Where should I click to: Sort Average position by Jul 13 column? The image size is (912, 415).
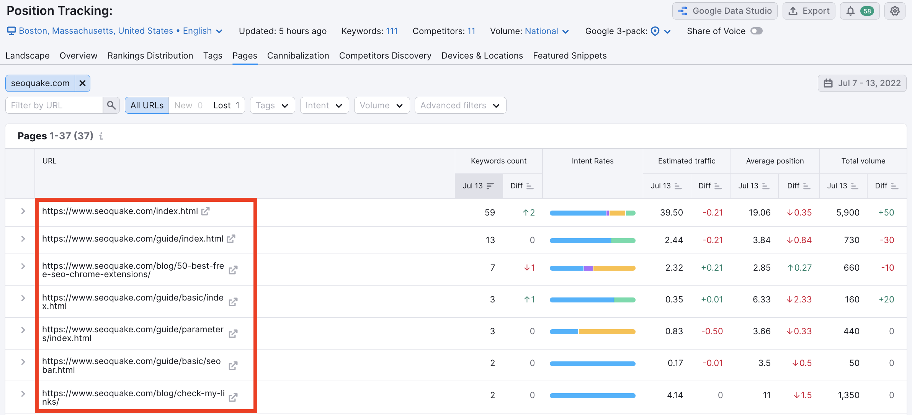[754, 186]
